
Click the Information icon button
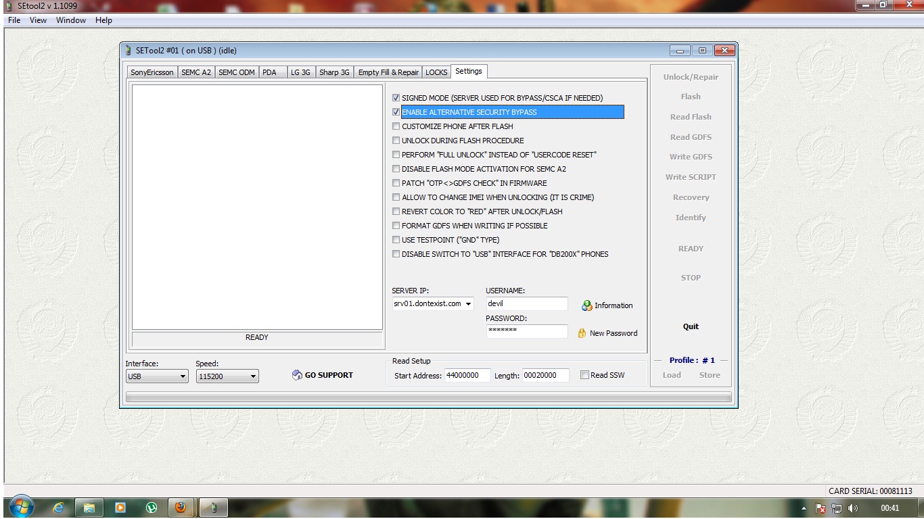coord(586,305)
